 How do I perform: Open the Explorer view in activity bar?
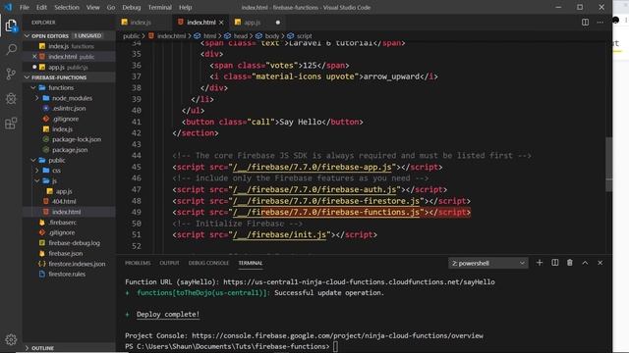pyautogui.click(x=11, y=26)
